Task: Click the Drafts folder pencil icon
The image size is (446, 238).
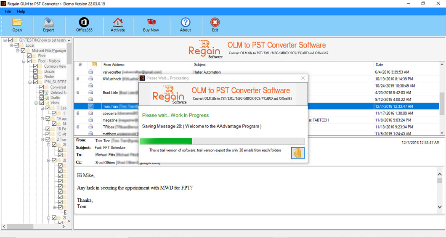Action: (x=47, y=98)
